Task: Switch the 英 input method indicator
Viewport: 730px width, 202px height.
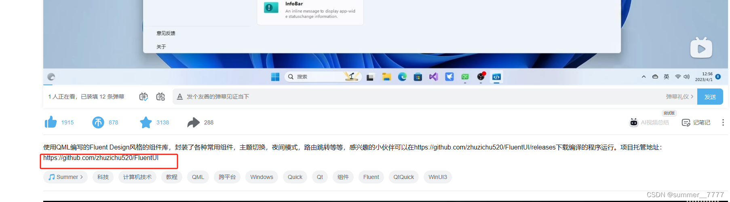Action: (667, 77)
